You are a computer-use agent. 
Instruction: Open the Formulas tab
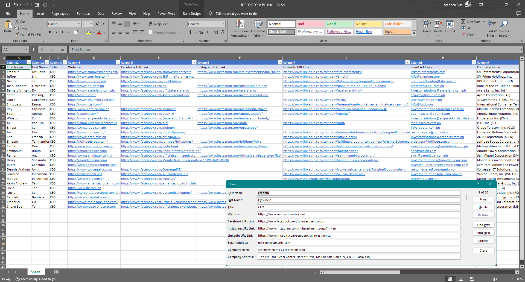tap(83, 13)
